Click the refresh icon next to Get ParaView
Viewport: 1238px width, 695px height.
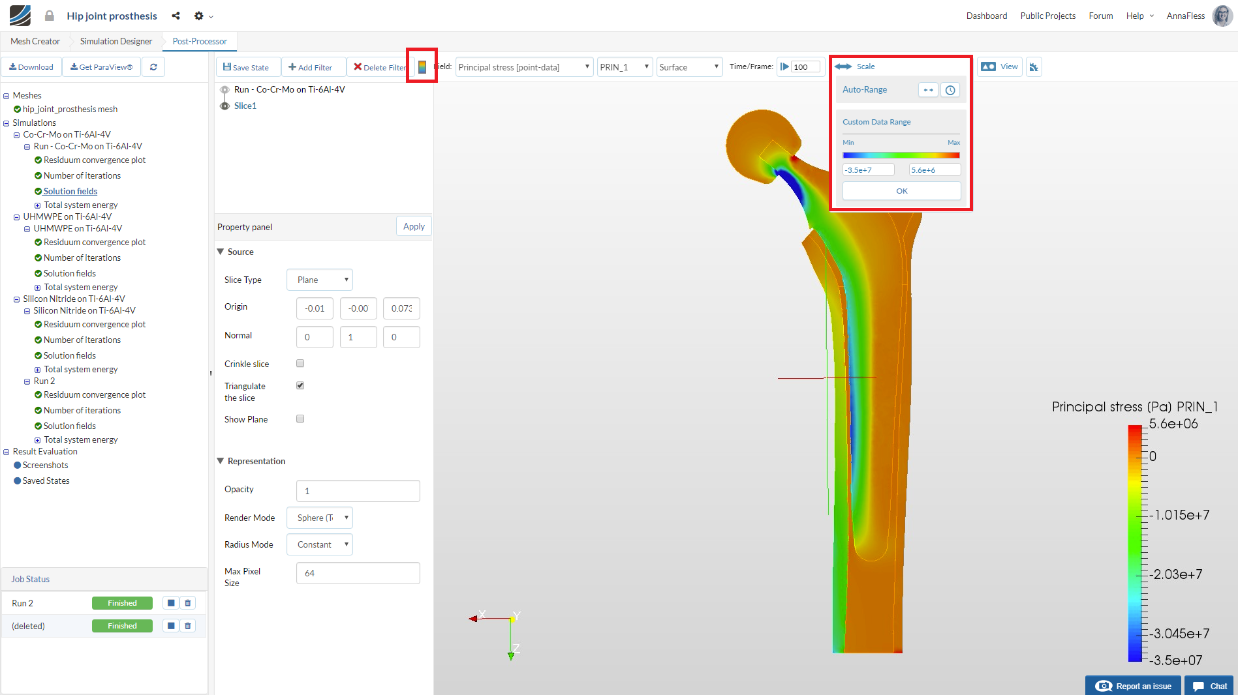point(153,67)
